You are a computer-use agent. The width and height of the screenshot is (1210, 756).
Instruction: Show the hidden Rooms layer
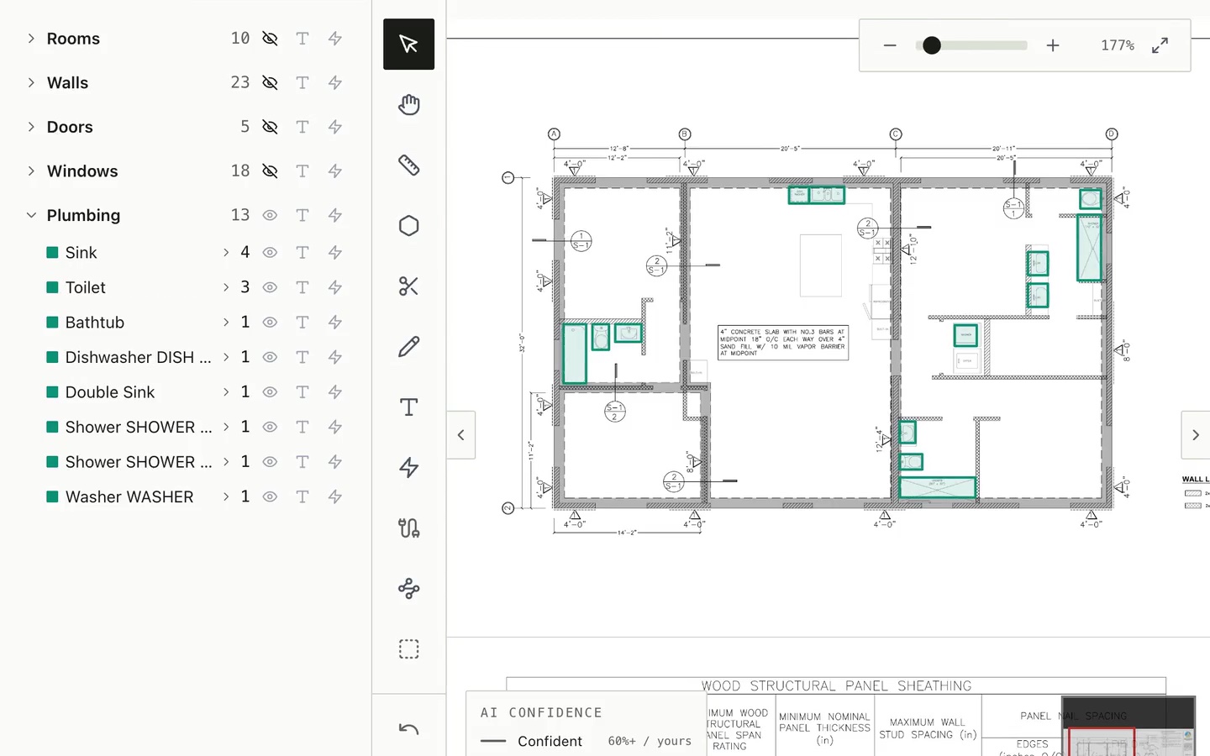click(270, 39)
